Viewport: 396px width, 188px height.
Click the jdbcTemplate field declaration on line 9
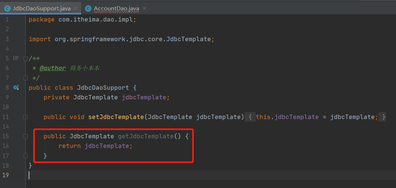pyautogui.click(x=144, y=98)
